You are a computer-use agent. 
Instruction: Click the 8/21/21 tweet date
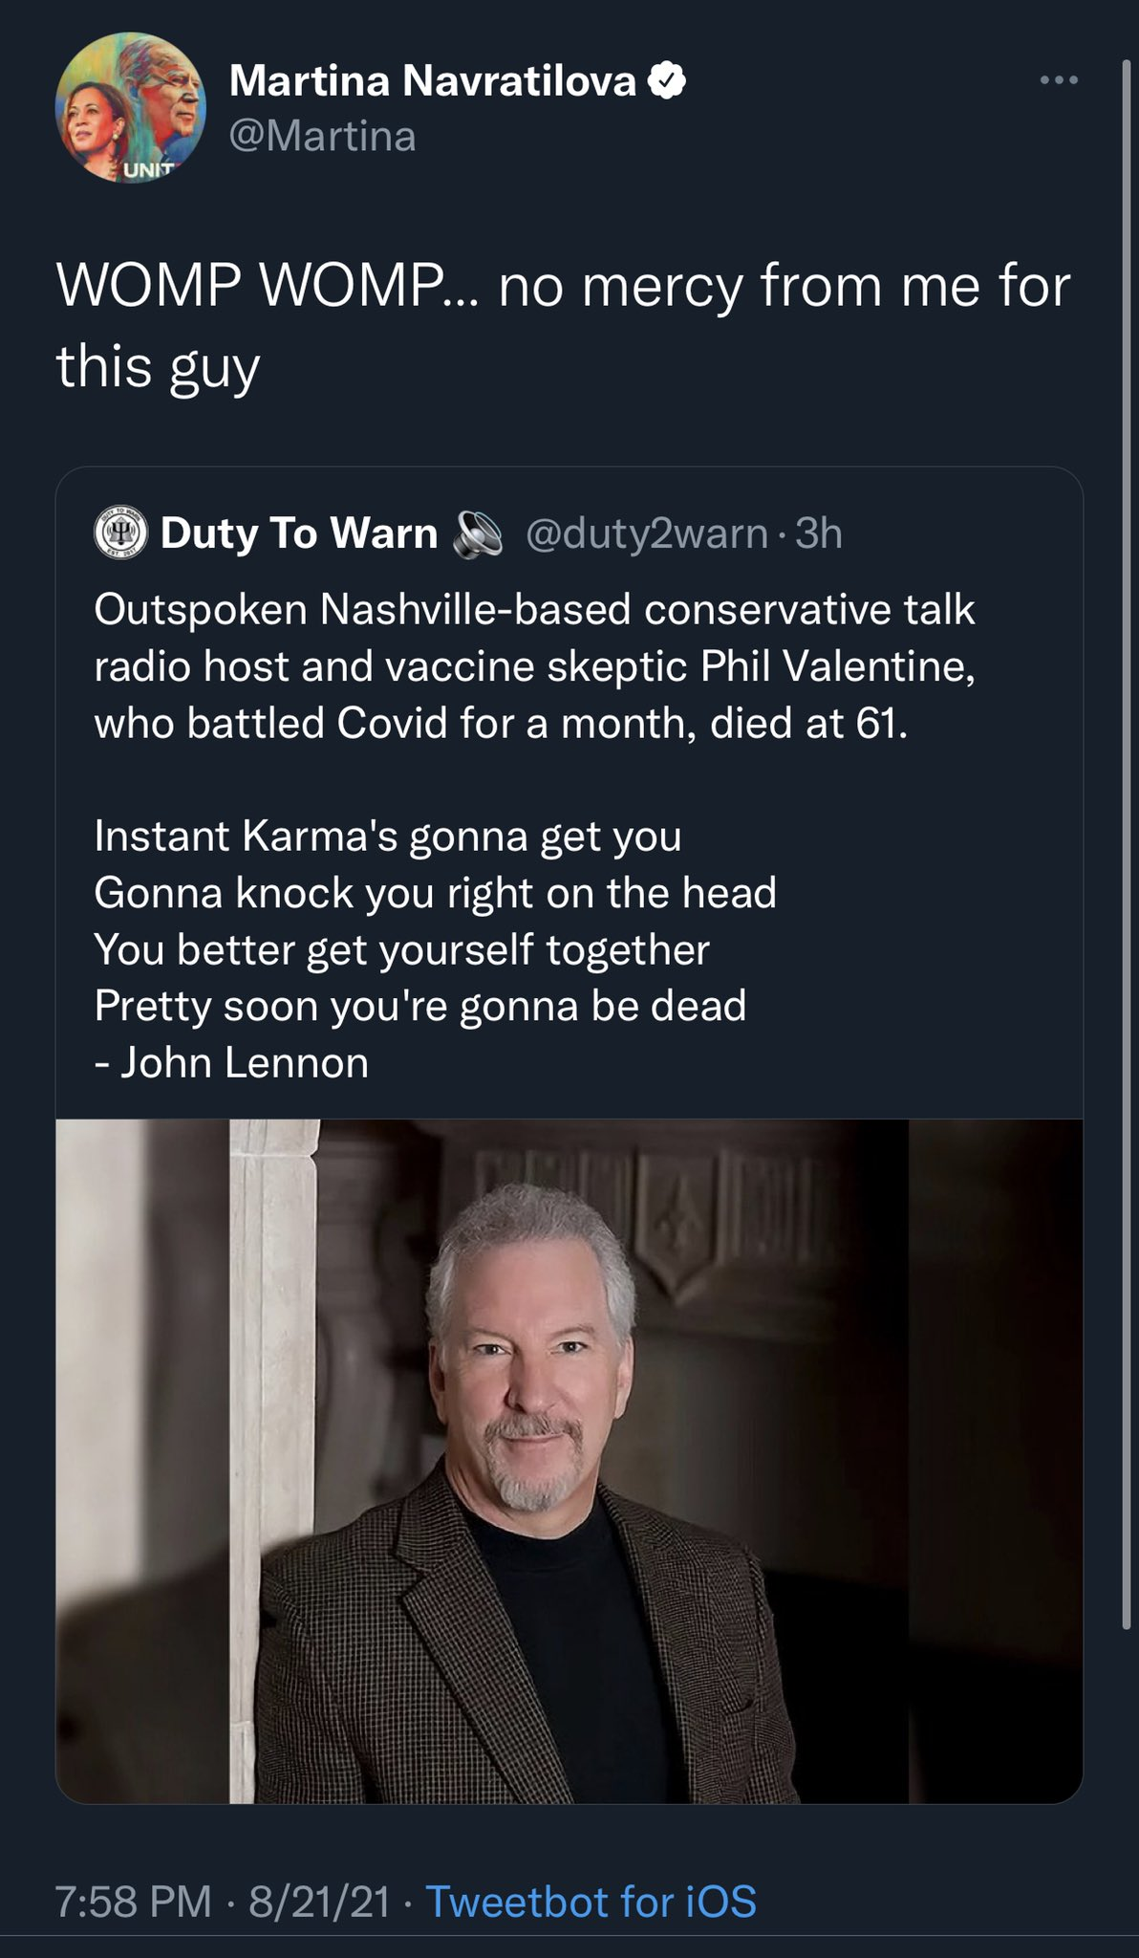[320, 1902]
